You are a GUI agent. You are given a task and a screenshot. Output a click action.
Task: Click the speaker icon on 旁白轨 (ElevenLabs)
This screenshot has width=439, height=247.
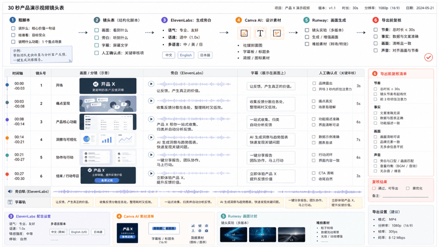tap(10, 192)
